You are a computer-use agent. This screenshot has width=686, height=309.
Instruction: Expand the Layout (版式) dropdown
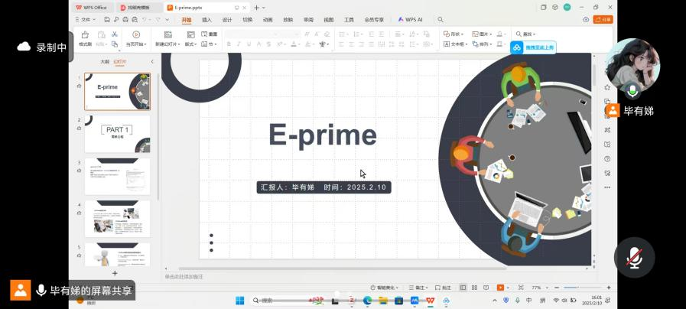[190, 44]
